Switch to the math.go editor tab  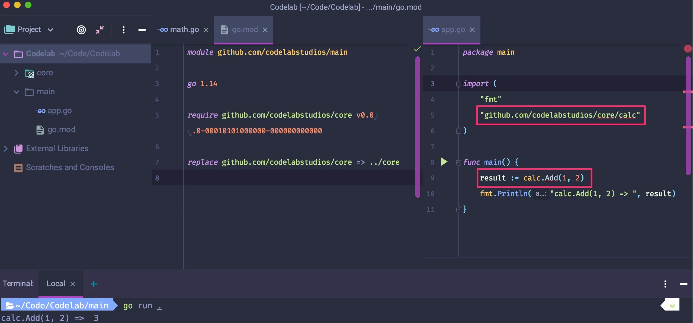point(184,30)
